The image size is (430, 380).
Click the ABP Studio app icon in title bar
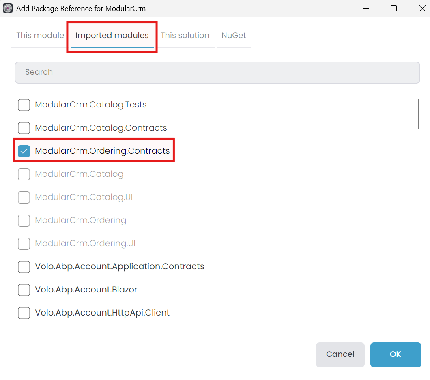click(8, 8)
